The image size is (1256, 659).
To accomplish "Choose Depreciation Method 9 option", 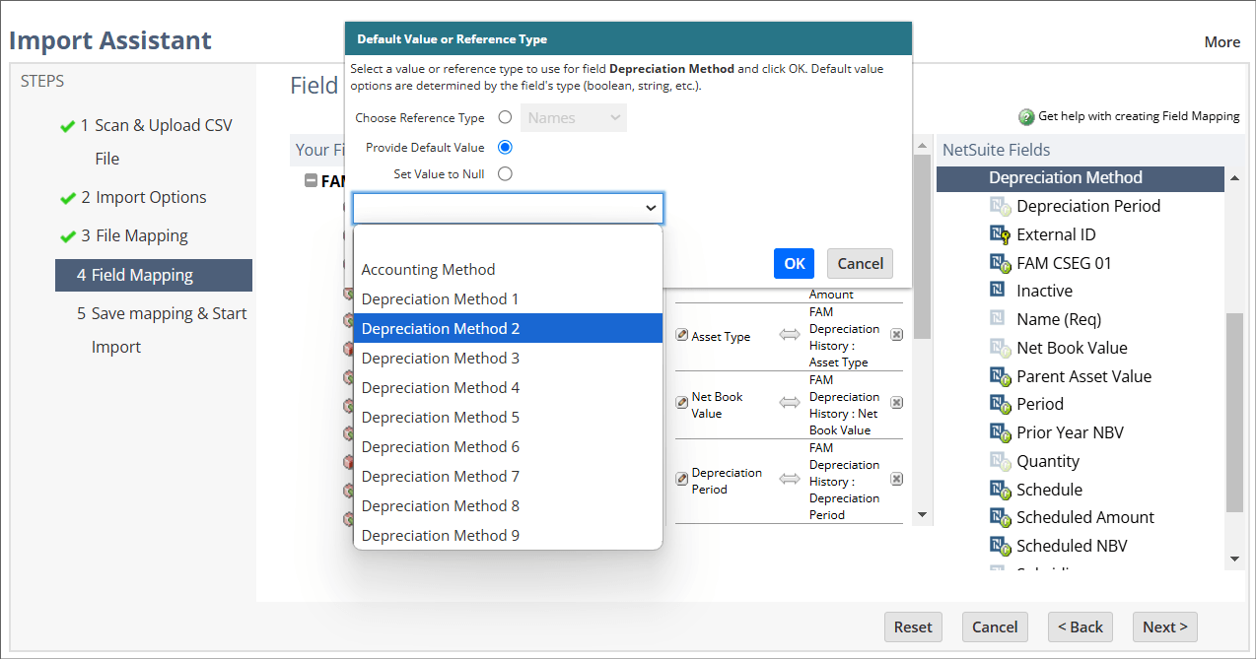I will 508,535.
